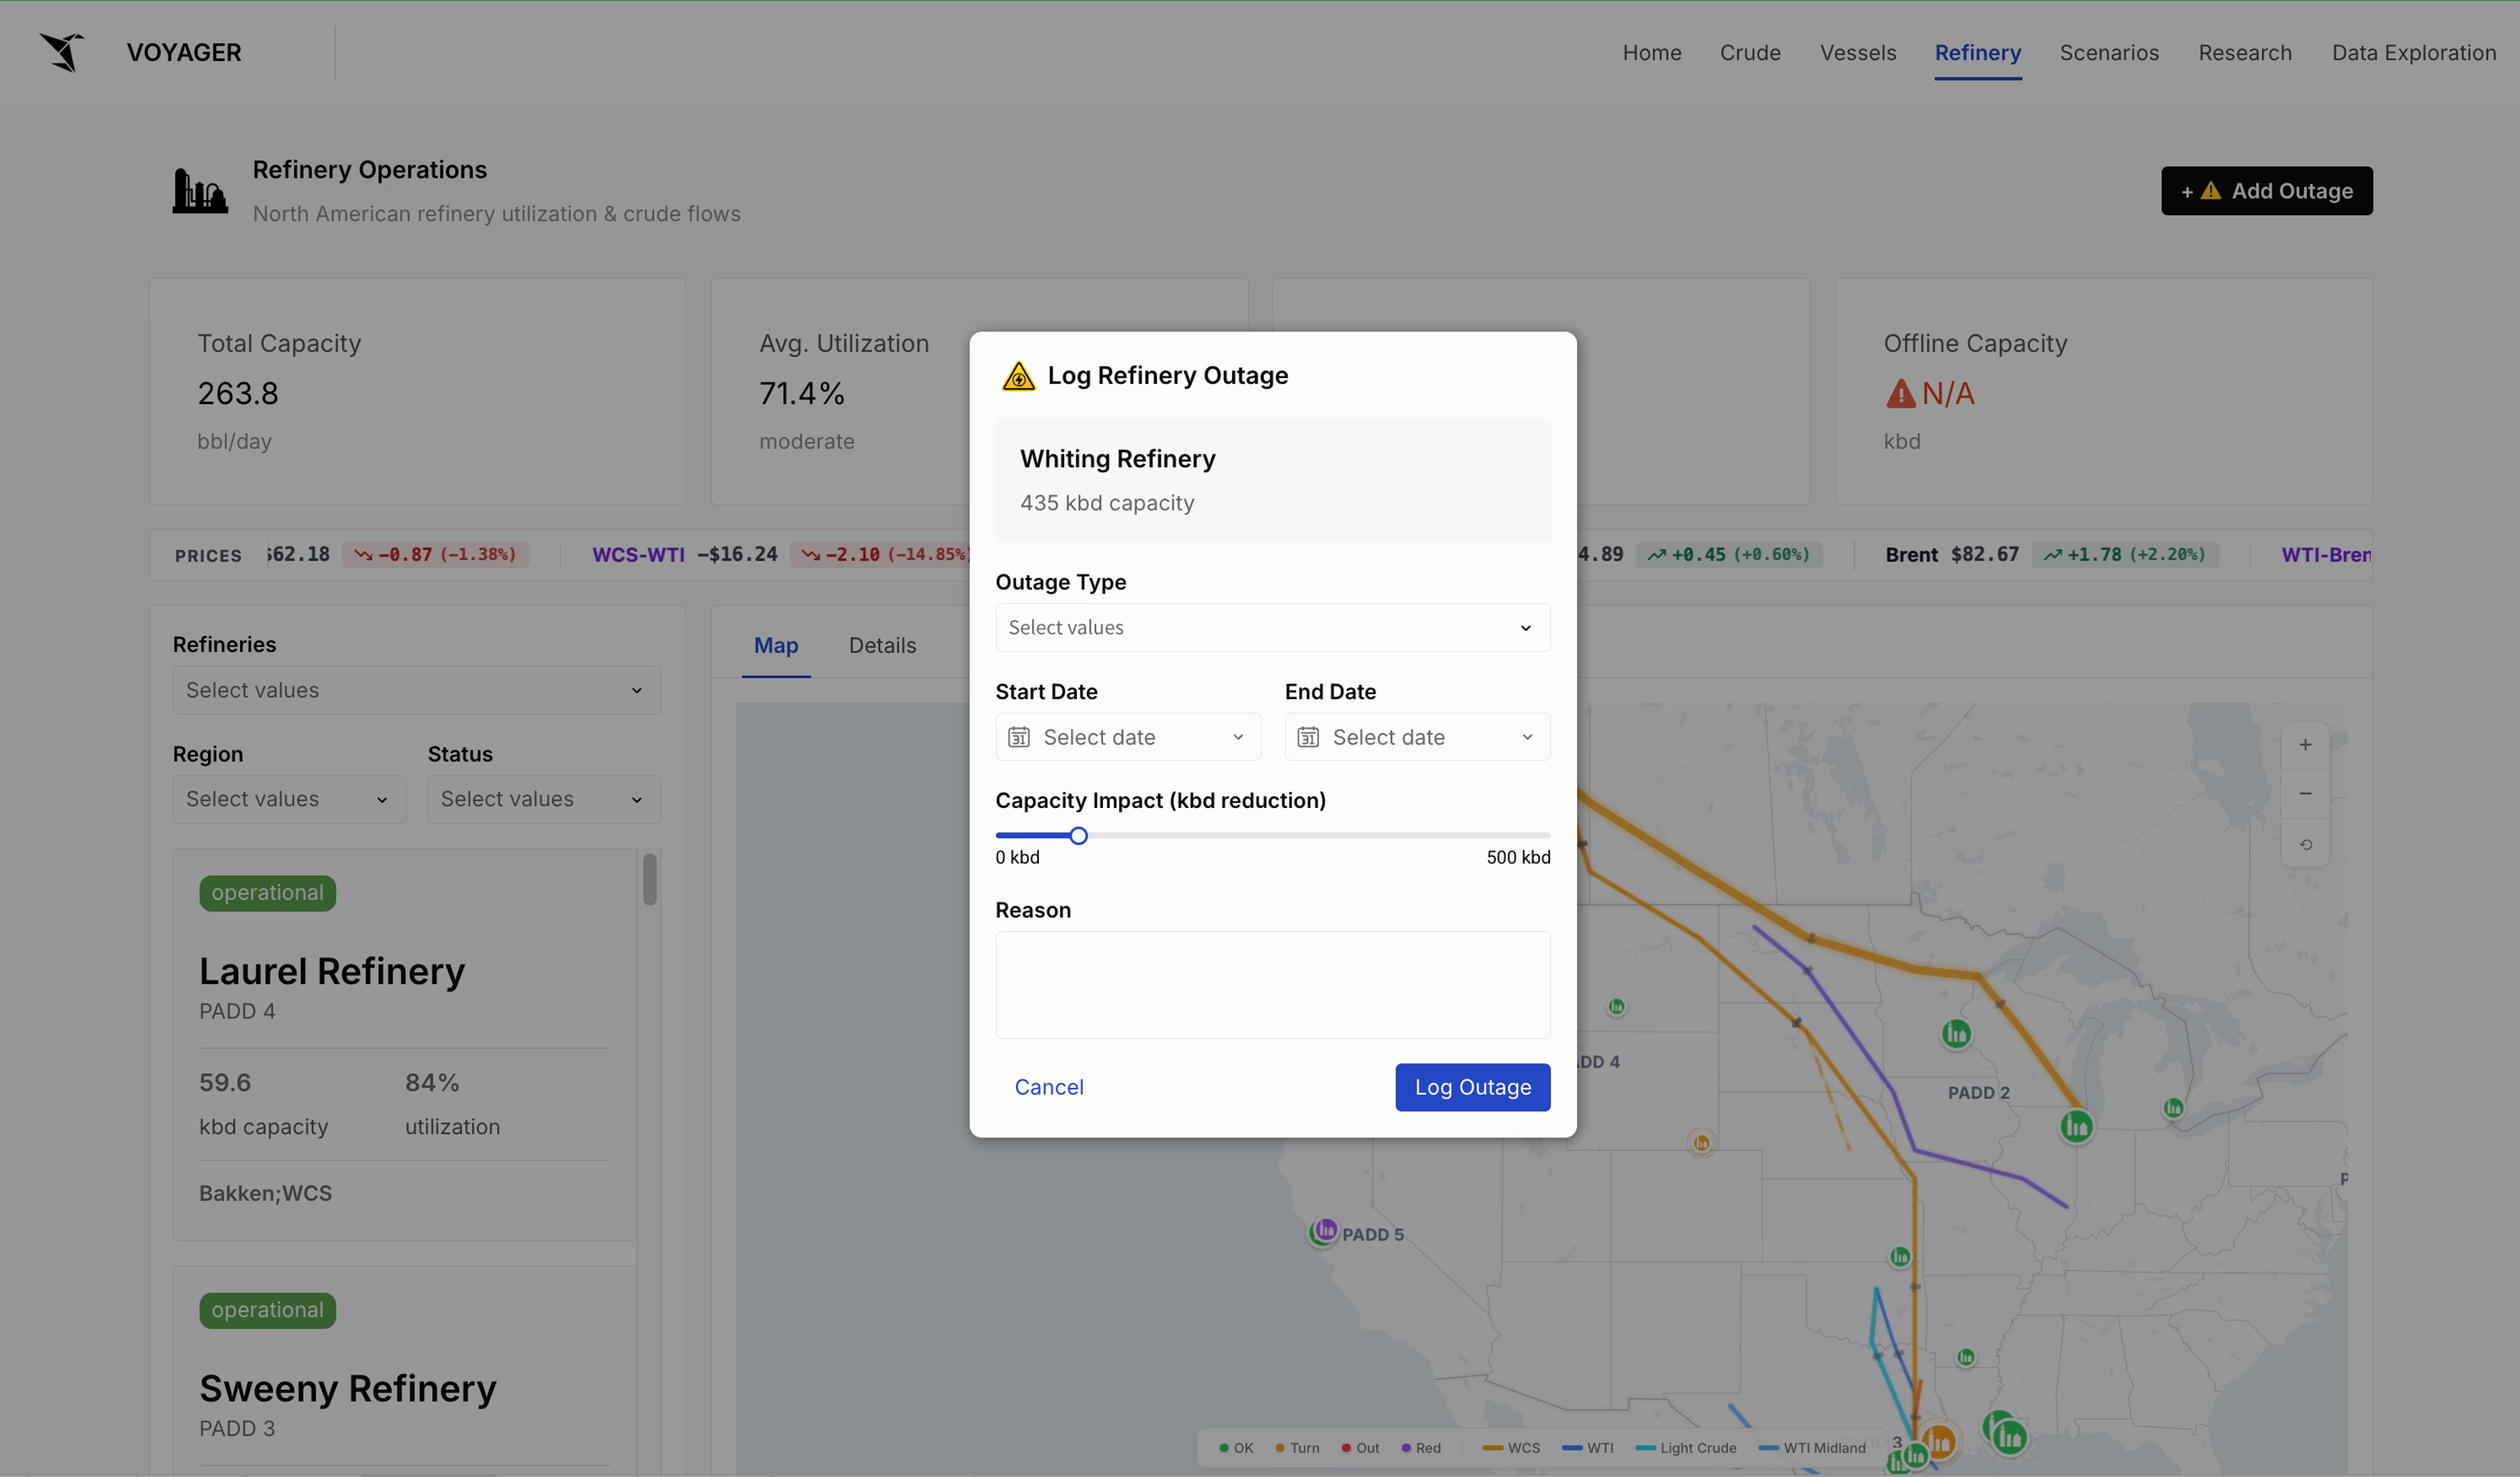This screenshot has width=2520, height=1477.
Task: Click the Bakken;WCS crude slate text
Action: click(265, 1193)
